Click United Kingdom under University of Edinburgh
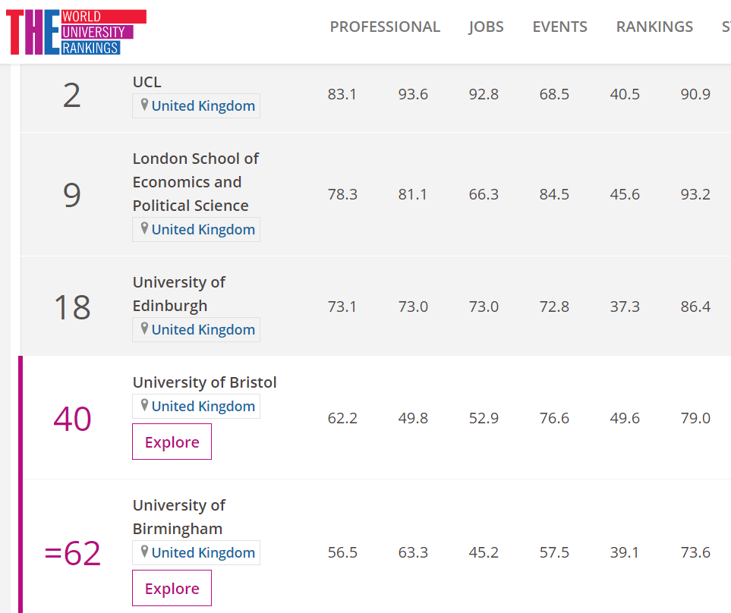731x613 pixels. [203, 330]
